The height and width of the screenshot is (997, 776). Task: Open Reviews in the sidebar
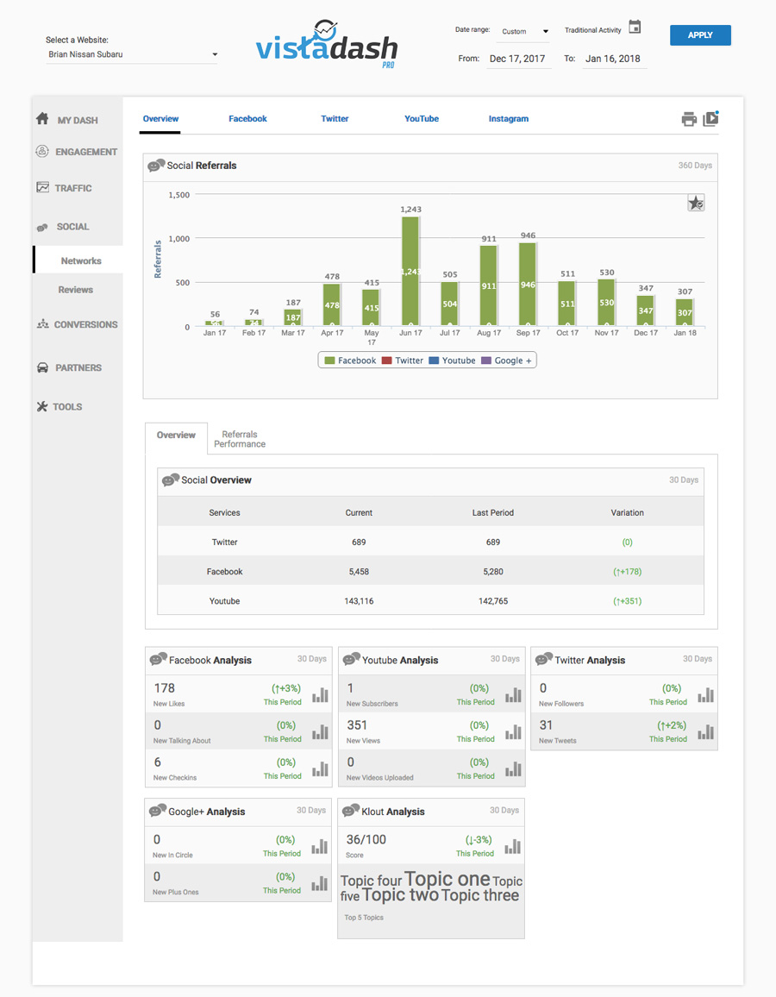coord(76,290)
